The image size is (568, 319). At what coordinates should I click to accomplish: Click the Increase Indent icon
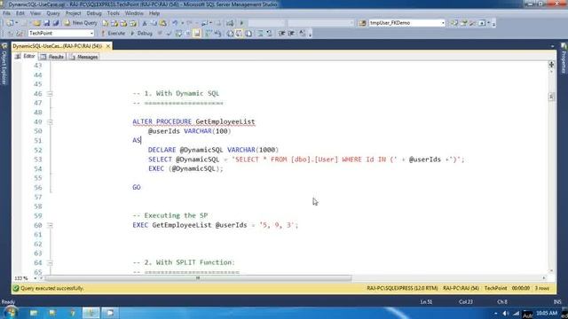291,34
